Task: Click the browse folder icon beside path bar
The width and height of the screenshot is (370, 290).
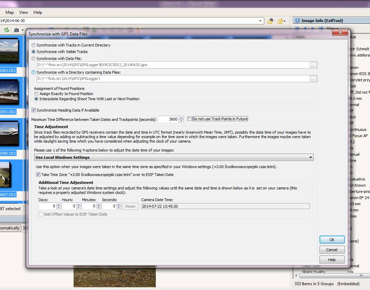Action: 270,21
